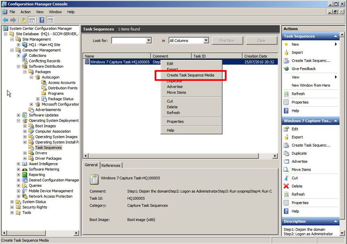This screenshot has height=244, width=347.
Task: Sort by the Creation Date column header
Action: coord(260,56)
